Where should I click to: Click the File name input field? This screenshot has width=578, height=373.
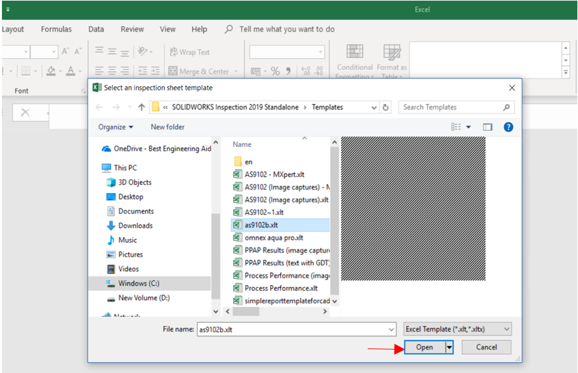coord(292,329)
